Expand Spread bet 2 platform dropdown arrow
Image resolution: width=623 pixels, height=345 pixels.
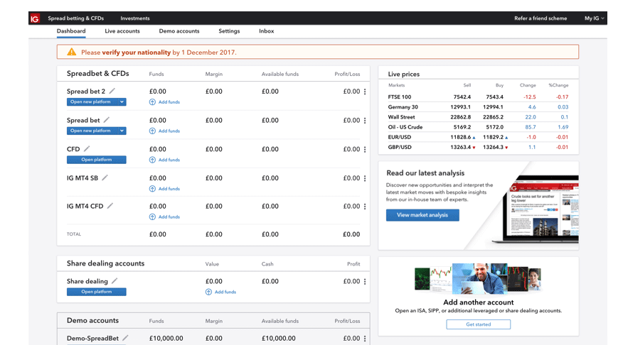point(122,102)
